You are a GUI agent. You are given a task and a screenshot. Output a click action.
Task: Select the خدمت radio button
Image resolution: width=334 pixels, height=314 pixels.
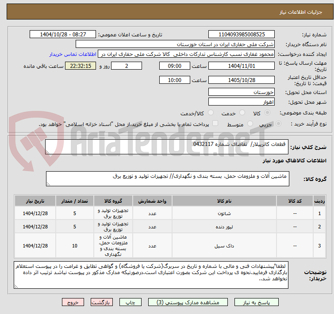(242, 113)
